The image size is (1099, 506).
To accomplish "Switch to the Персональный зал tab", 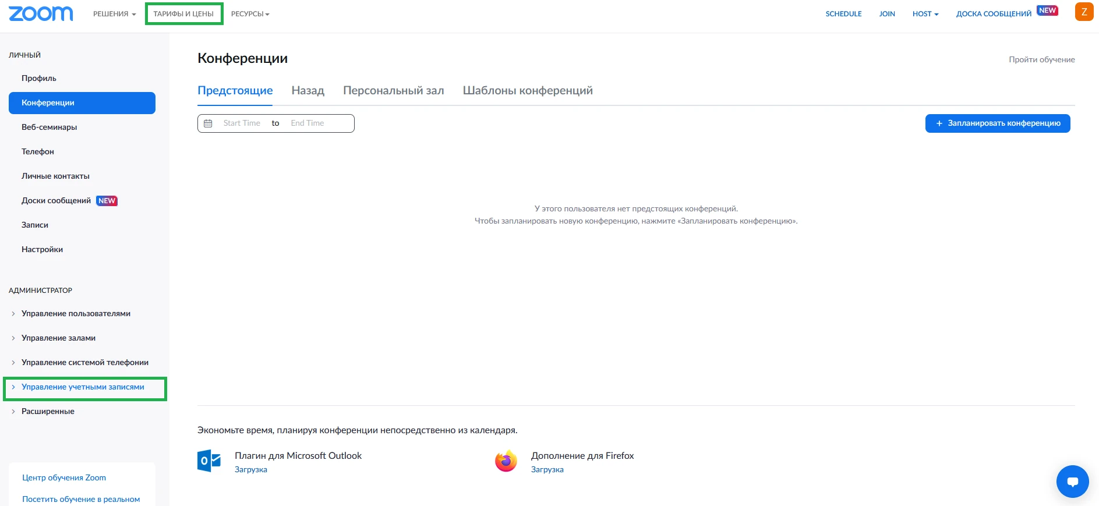I will click(393, 90).
